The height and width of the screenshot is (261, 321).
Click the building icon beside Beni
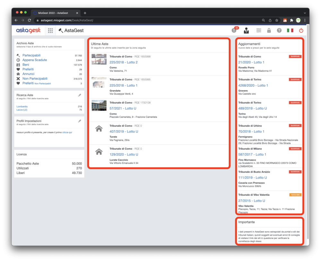18,65
